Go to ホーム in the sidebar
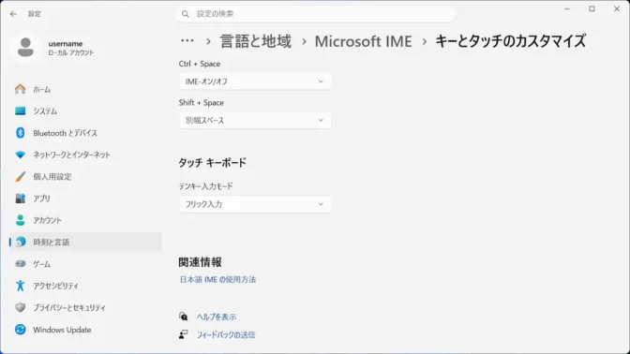 point(85,89)
